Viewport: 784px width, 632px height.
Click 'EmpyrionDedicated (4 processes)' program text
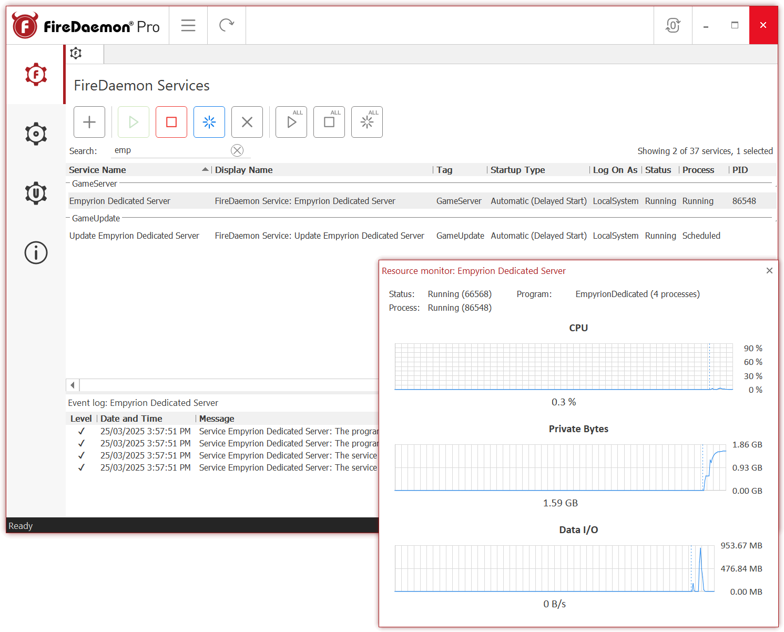tap(637, 294)
